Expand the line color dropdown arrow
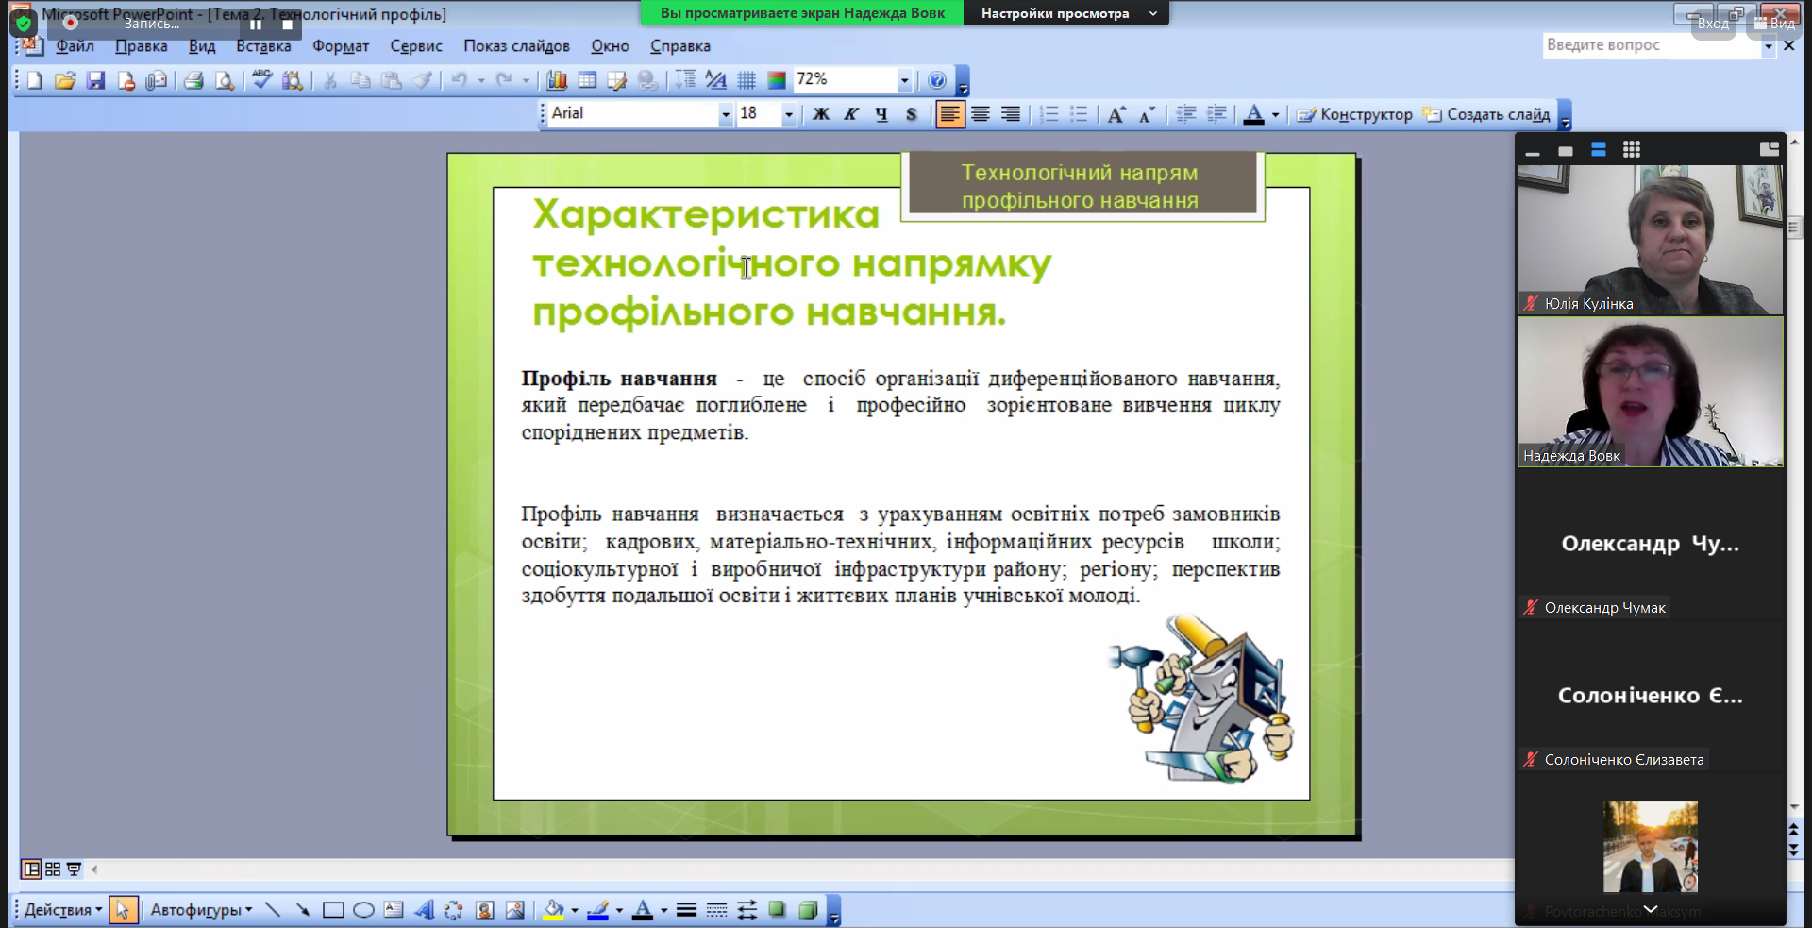This screenshot has width=1812, height=928. (619, 910)
